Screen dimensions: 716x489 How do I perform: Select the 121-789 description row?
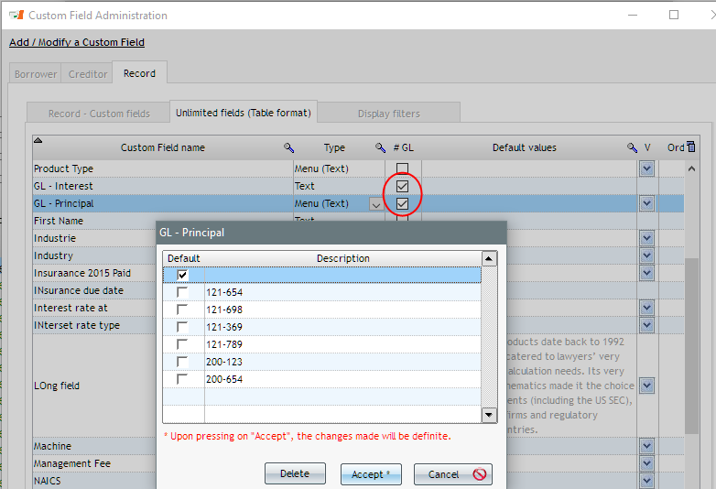tap(343, 344)
